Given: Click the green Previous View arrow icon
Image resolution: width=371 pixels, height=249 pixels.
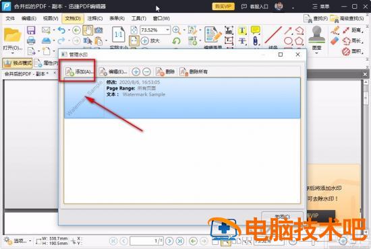Looking at the screenshot, I should tap(76, 30).
